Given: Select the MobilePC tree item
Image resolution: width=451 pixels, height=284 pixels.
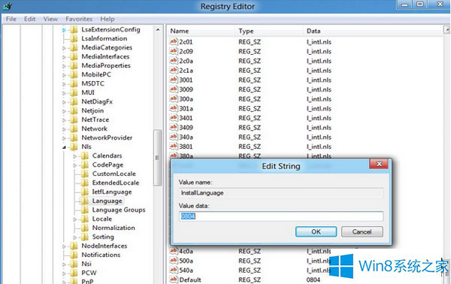Looking at the screenshot, I should point(96,74).
